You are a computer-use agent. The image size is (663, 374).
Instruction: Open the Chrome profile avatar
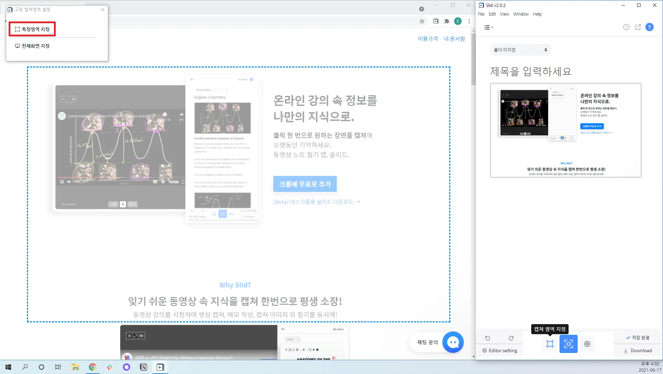(x=458, y=21)
